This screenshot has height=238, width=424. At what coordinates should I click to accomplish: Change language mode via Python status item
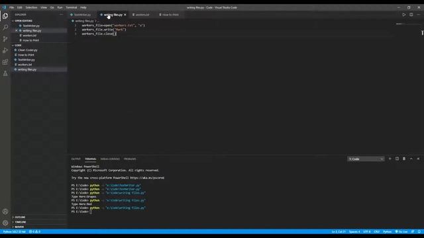(x=387, y=231)
